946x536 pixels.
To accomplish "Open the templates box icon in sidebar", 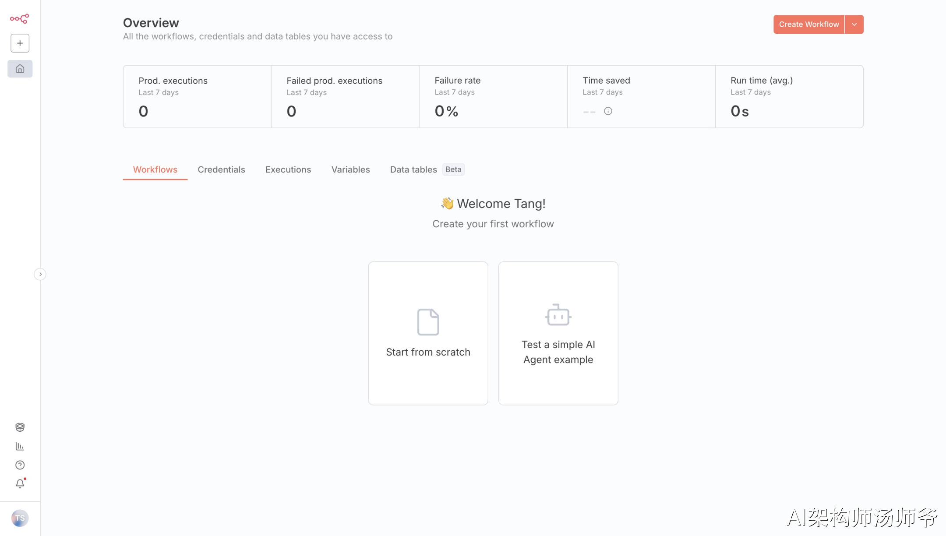I will [20, 427].
